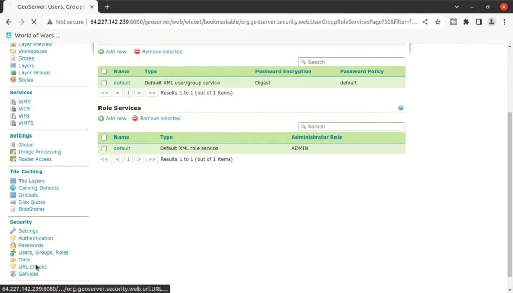Open the default user/group service link
Screen dimensions: 513x293
click(122, 83)
